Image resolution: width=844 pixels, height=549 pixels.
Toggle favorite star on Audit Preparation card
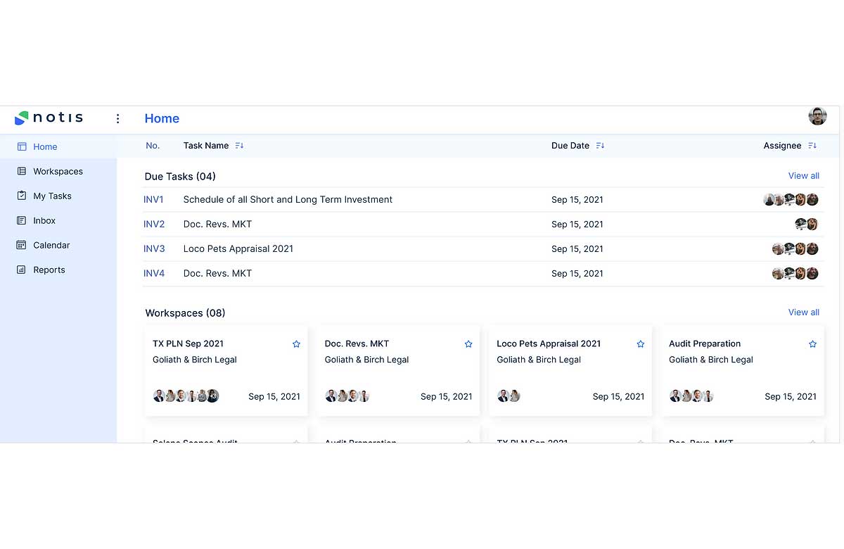click(812, 344)
